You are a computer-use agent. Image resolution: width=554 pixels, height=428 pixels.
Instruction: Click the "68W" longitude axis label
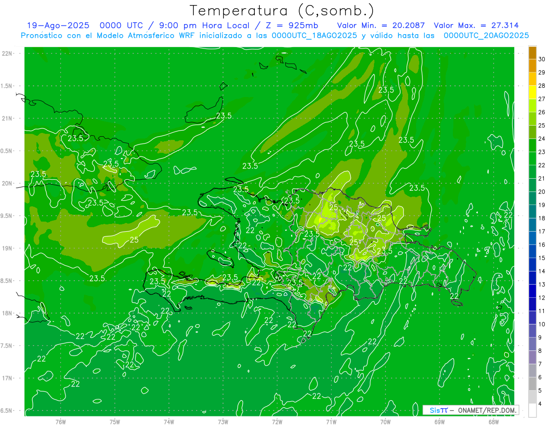point(493,422)
